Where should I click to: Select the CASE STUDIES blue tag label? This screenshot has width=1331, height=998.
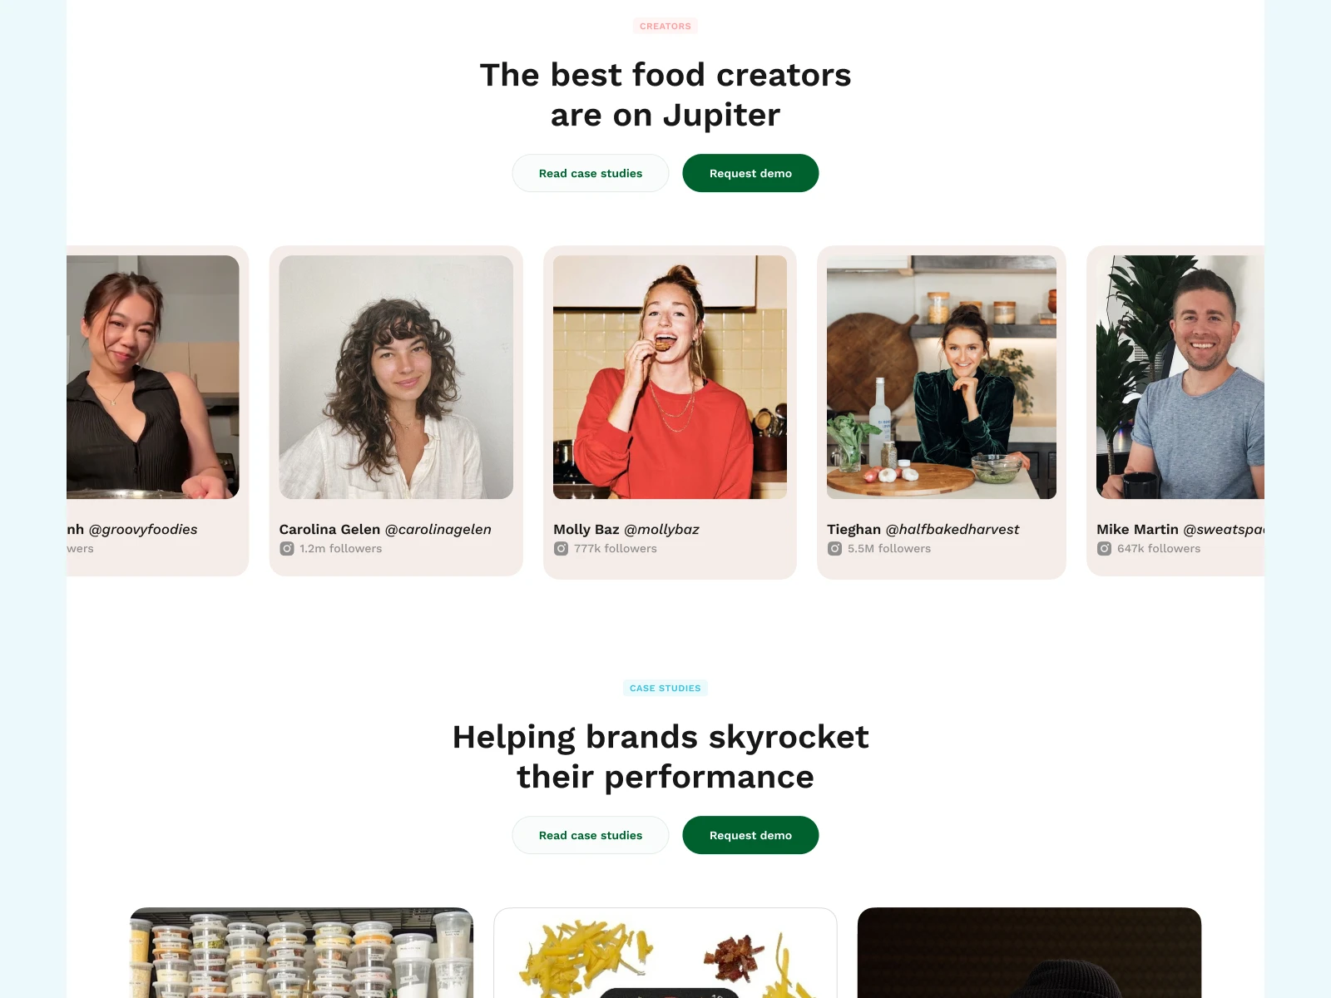665,688
